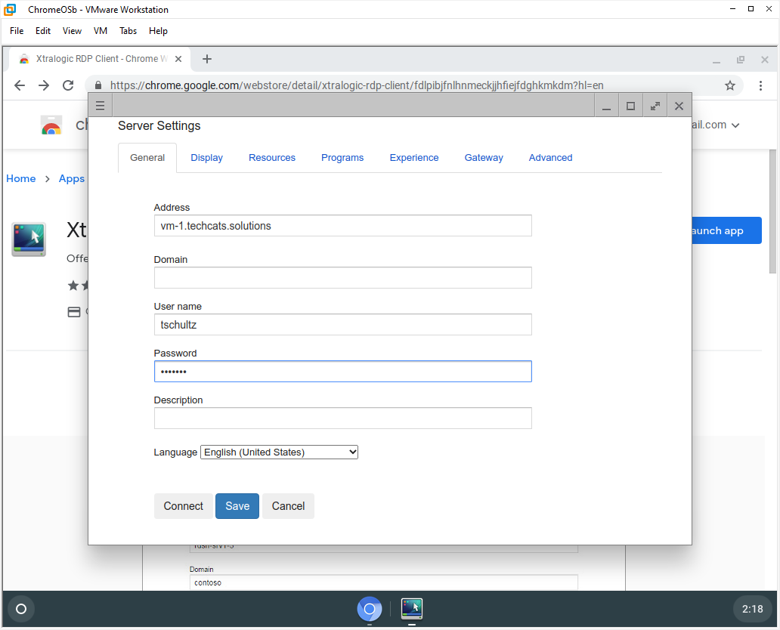Switch to the General tab
780x630 pixels.
pyautogui.click(x=147, y=158)
